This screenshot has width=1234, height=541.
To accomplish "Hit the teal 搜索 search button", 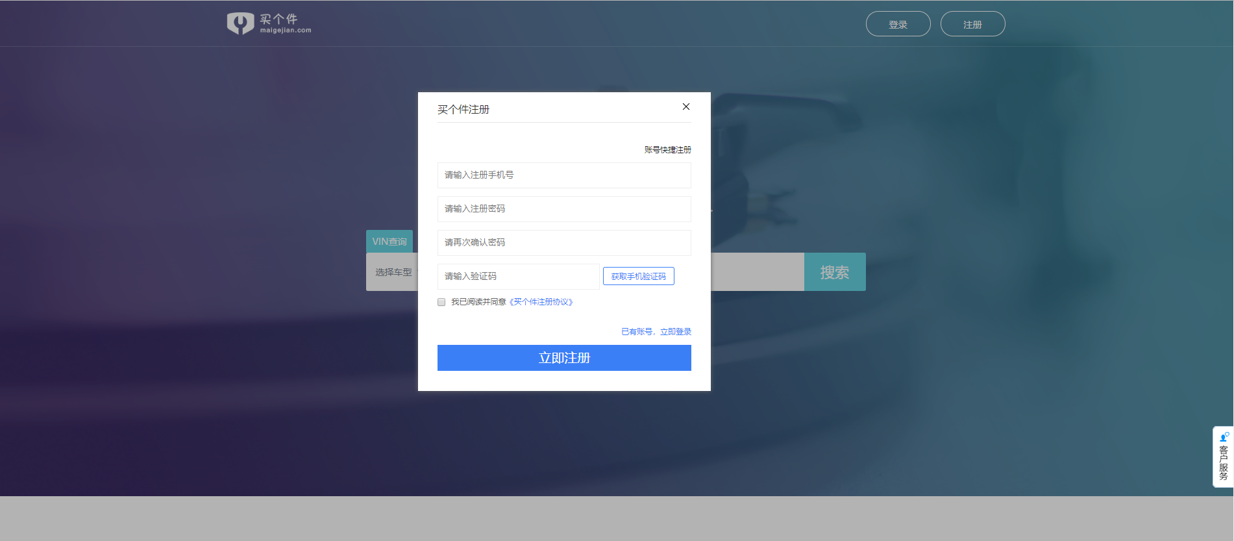I will [834, 272].
